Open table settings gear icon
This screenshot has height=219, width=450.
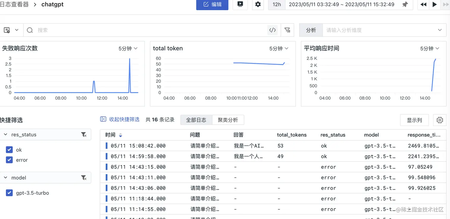tap(440, 120)
